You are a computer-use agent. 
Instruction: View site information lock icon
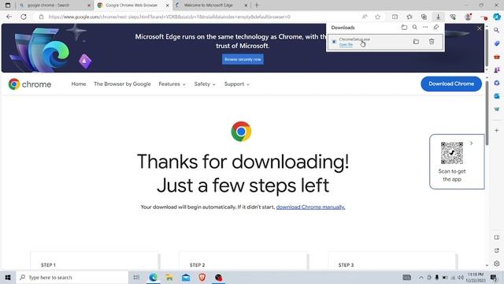point(41,17)
